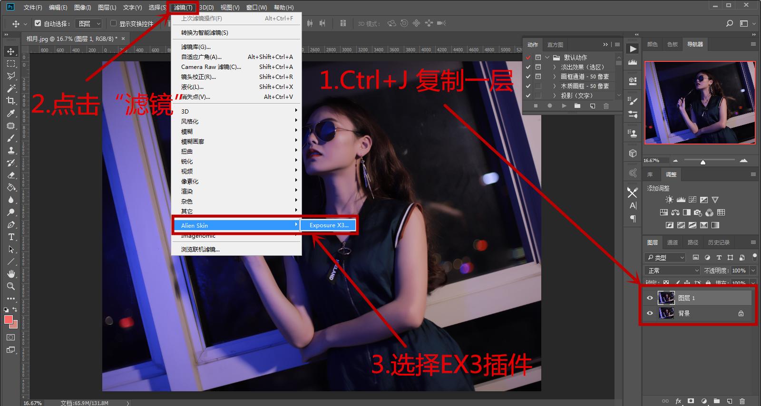Click Exposure X3 submenu item
The image size is (761, 406).
[x=329, y=225]
